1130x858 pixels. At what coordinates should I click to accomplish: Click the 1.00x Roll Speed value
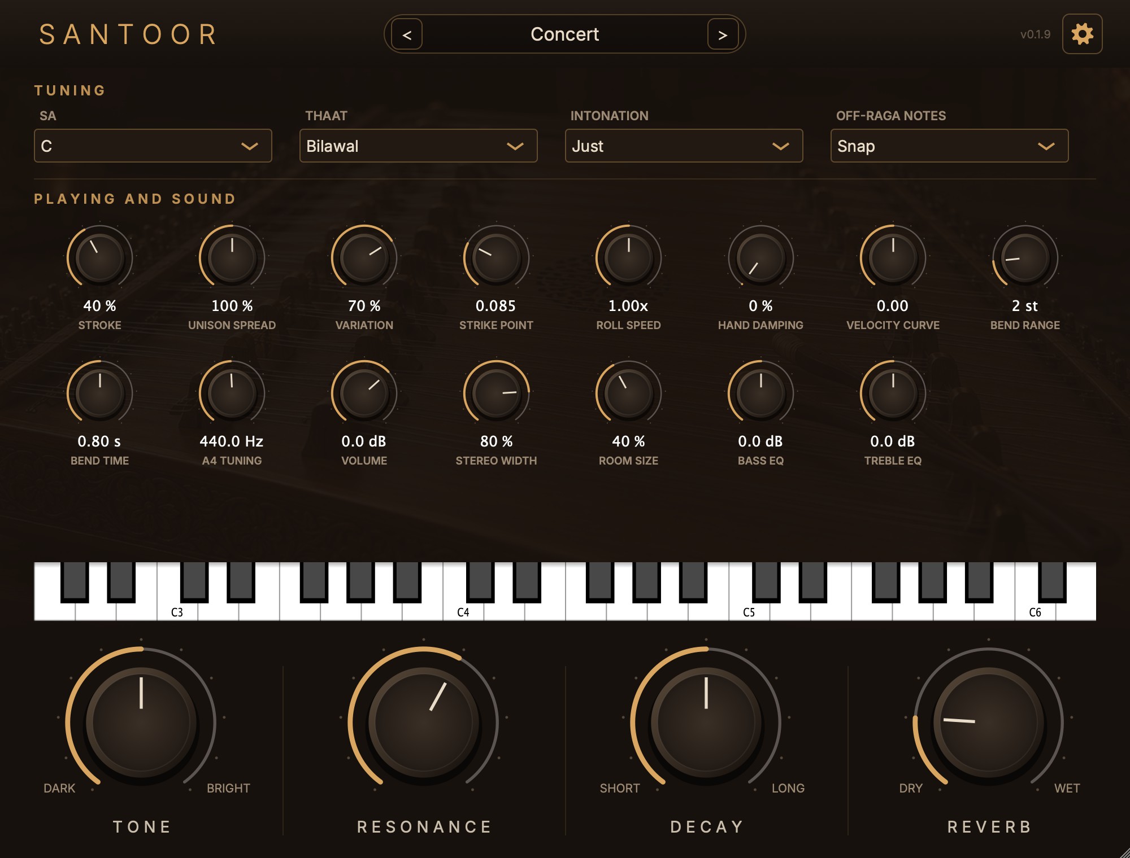628,306
